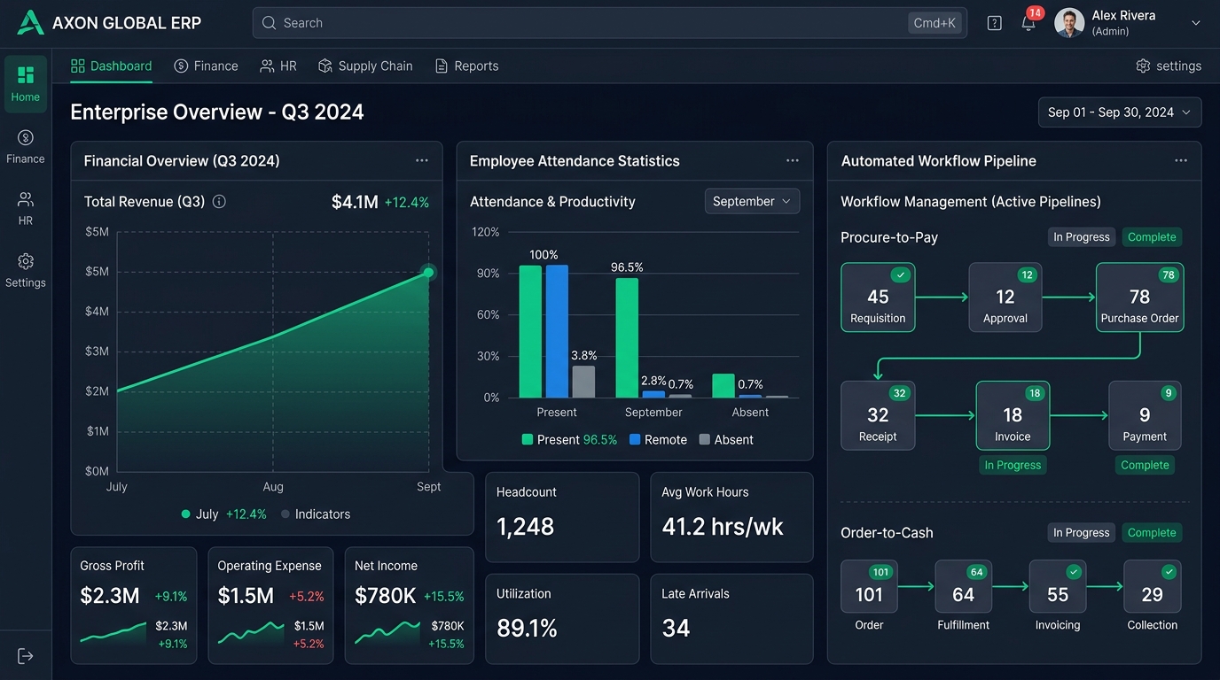Open Financial Overview panel options menu
Viewport: 1220px width, 680px height.
tap(422, 161)
